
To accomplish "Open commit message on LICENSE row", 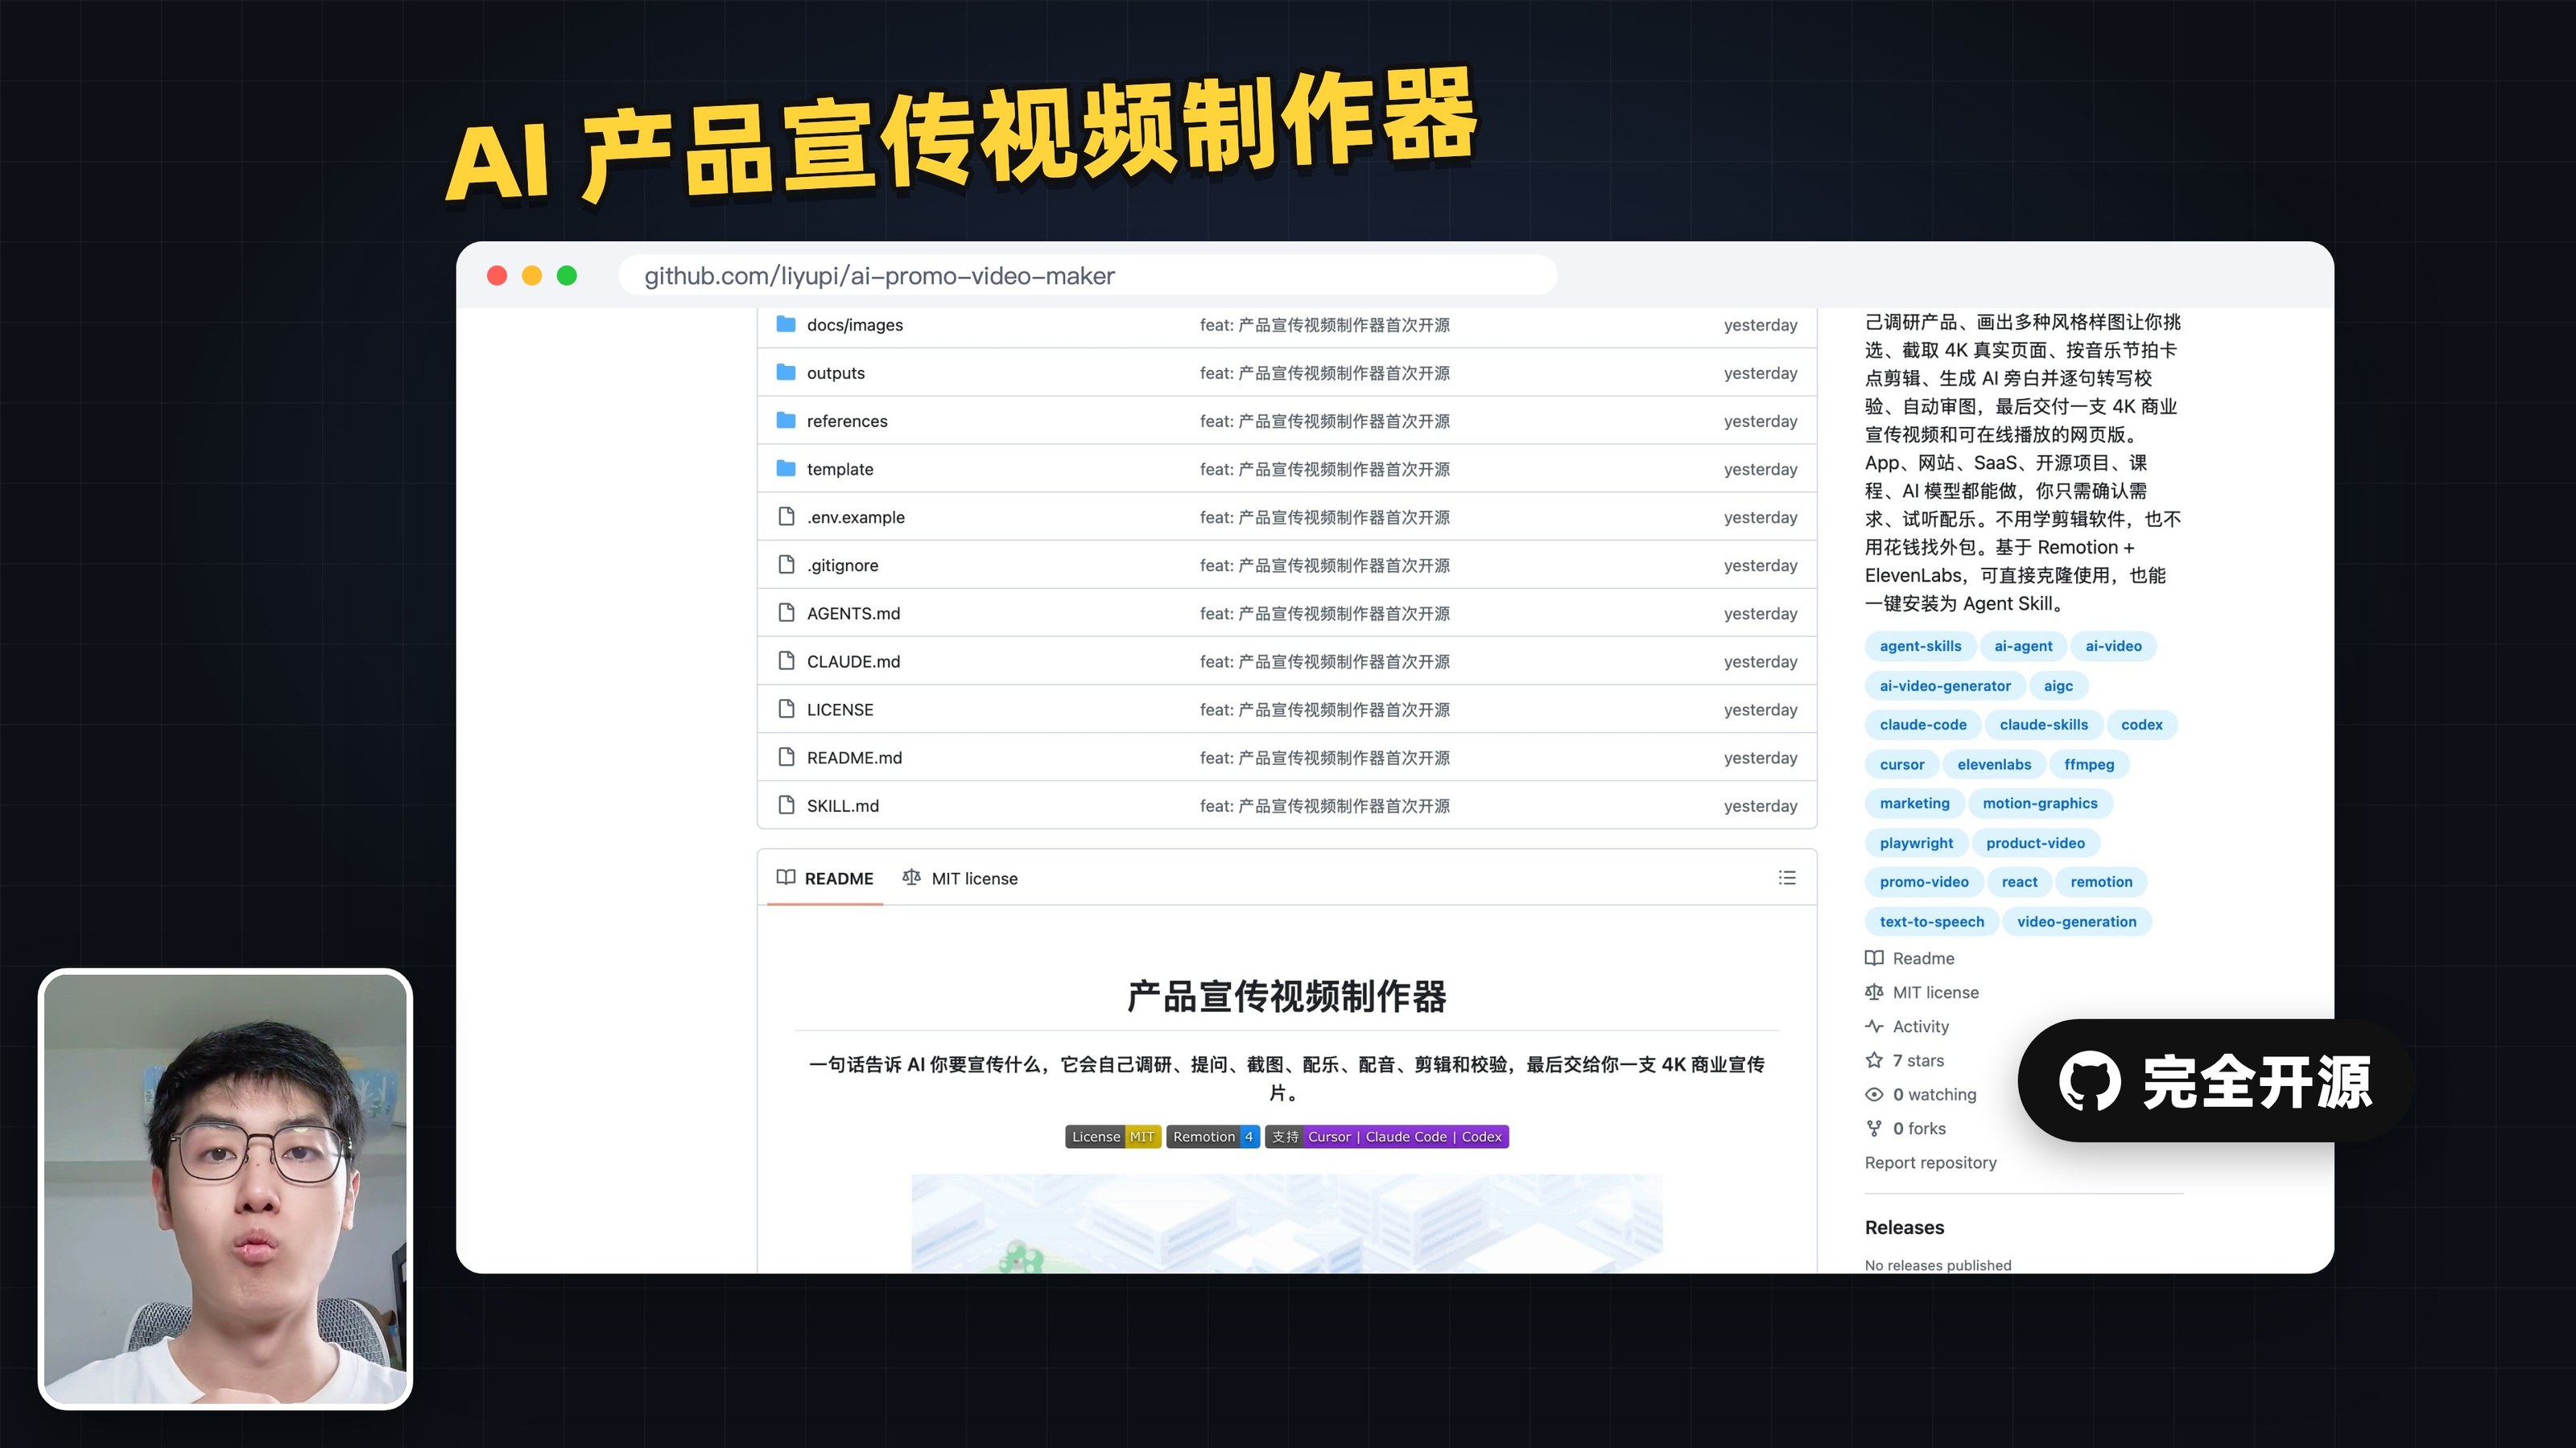I will point(1324,709).
